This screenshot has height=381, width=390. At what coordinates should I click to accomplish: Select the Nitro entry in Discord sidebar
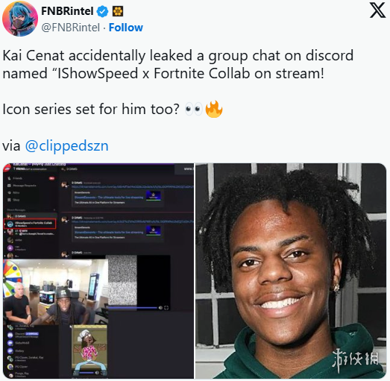coord(14,192)
